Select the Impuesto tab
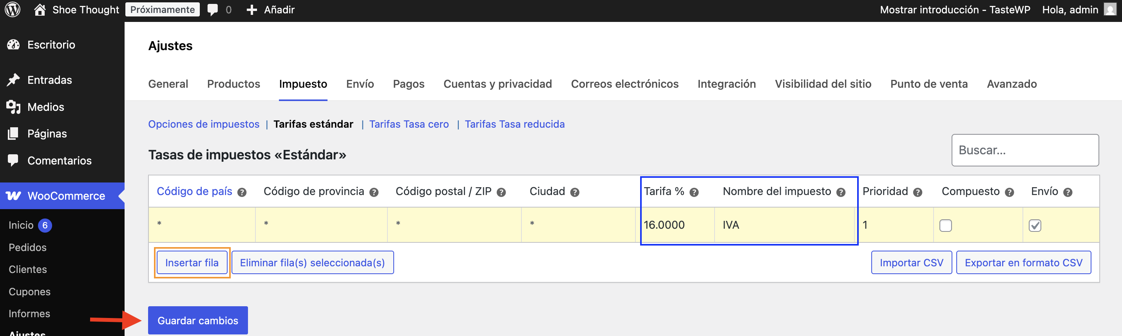The height and width of the screenshot is (336, 1122). coord(303,83)
